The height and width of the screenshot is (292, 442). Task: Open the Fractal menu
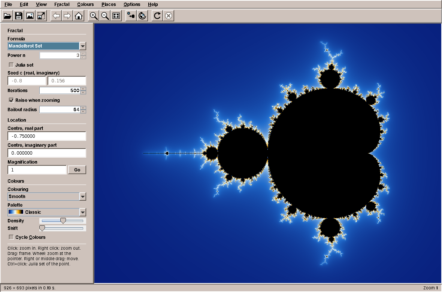tap(62, 4)
